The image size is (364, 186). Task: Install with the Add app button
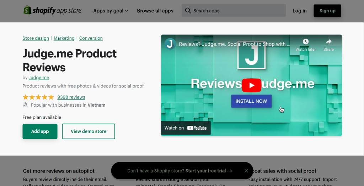[40, 131]
